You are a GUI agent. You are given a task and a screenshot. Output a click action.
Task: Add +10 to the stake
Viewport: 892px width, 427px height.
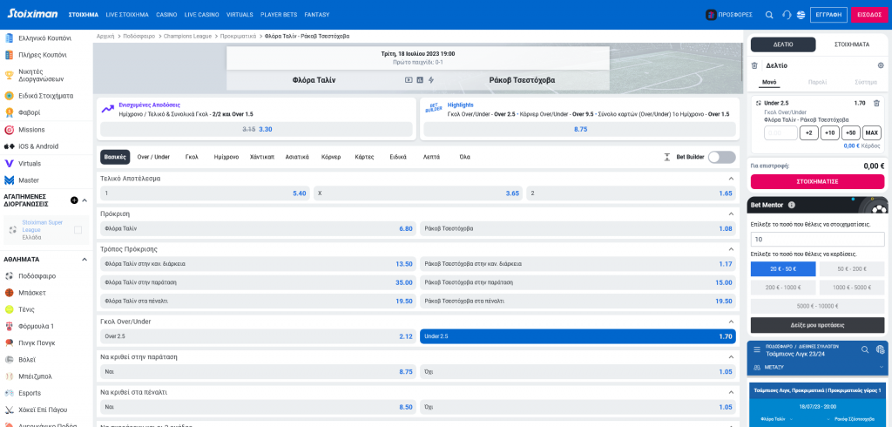coord(830,133)
